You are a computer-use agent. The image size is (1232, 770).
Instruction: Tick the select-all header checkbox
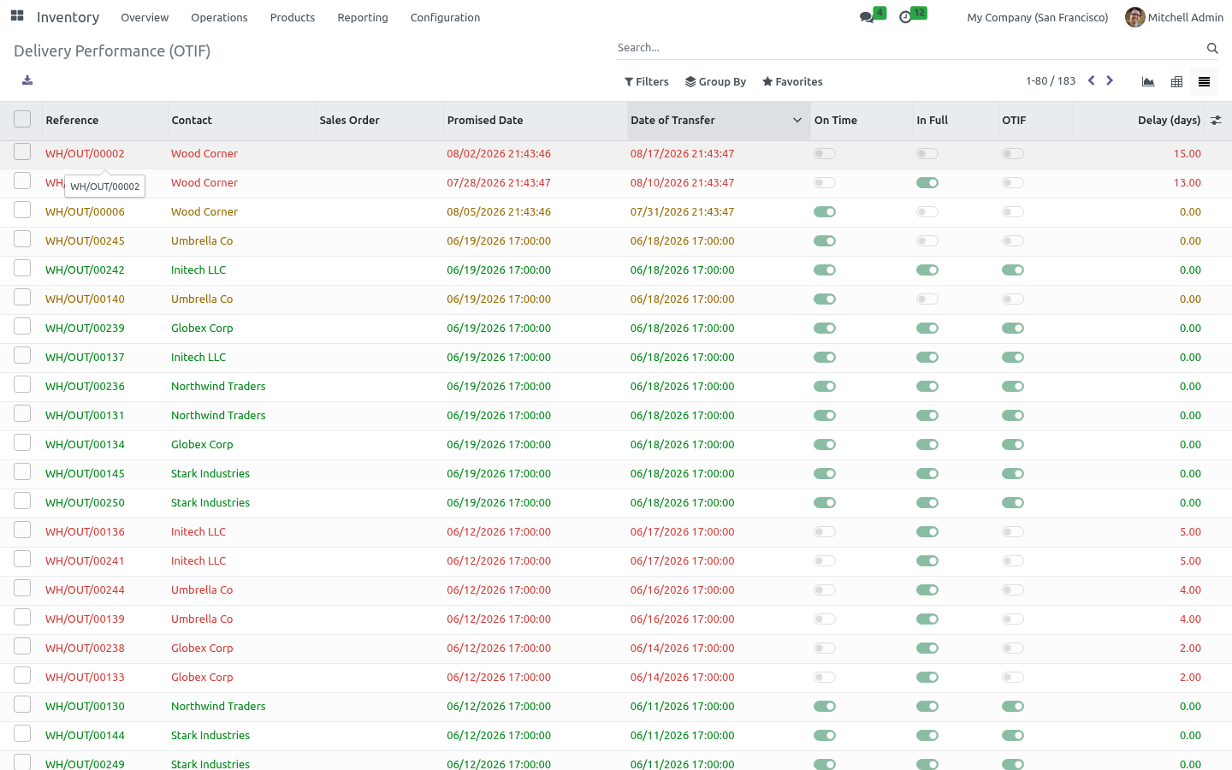tap(22, 120)
